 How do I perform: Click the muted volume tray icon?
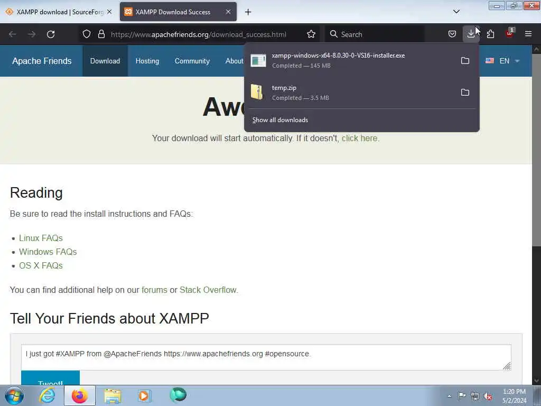tap(488, 396)
